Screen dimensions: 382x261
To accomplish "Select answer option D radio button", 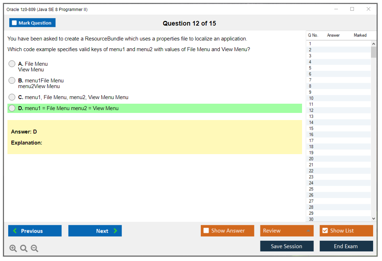I will point(12,108).
